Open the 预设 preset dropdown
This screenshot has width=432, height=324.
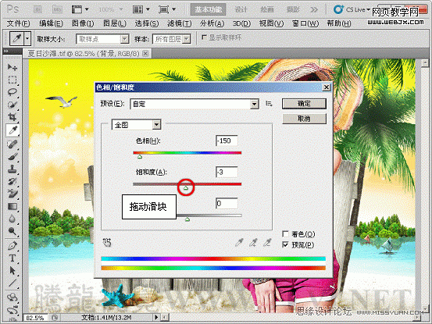coord(255,104)
